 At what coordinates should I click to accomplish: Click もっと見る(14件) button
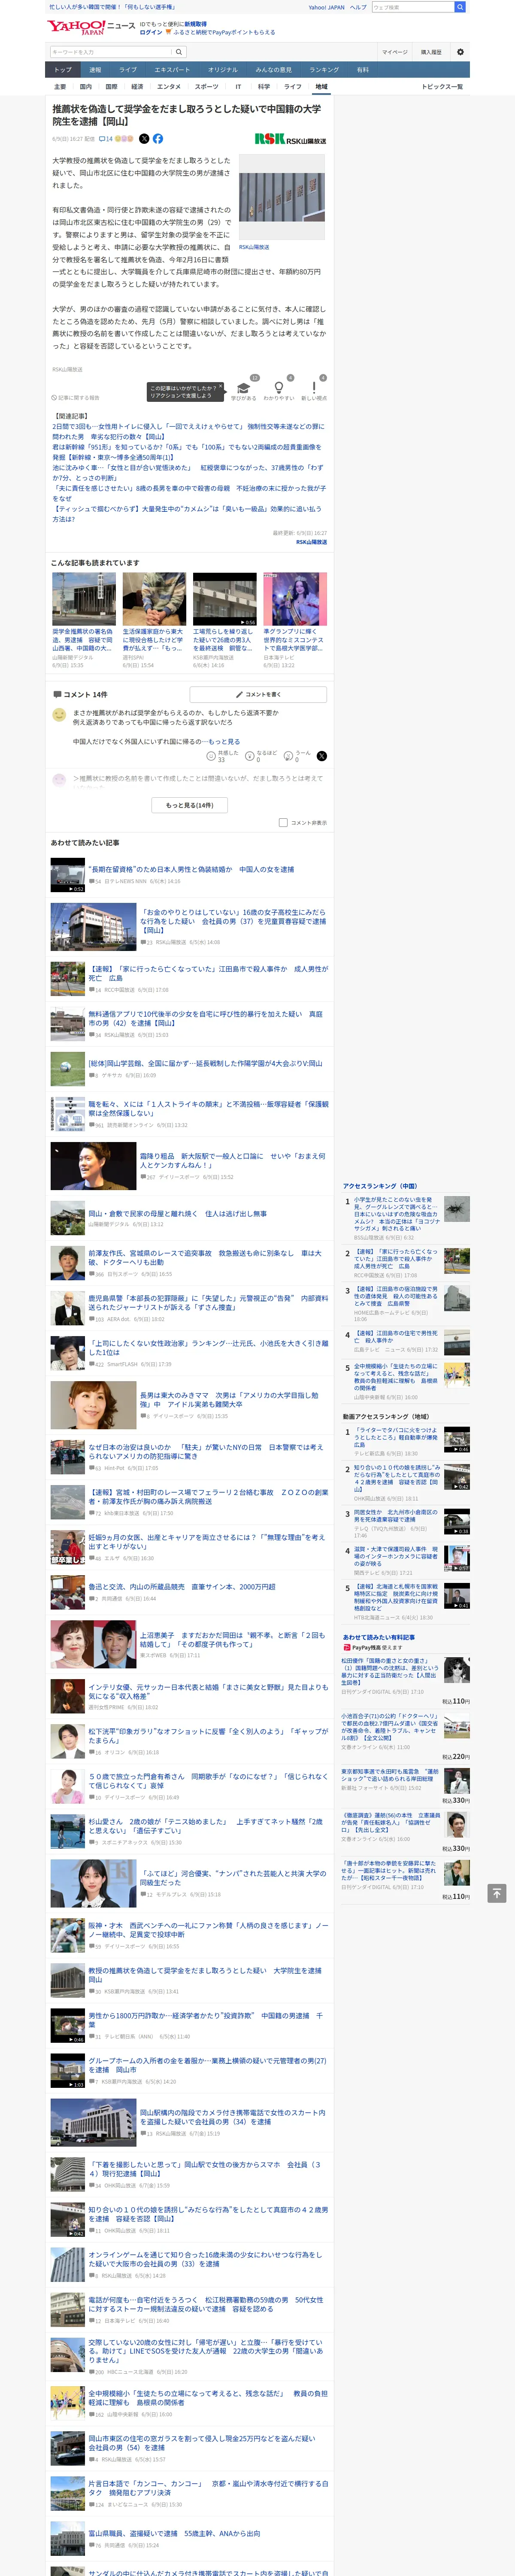click(x=190, y=805)
